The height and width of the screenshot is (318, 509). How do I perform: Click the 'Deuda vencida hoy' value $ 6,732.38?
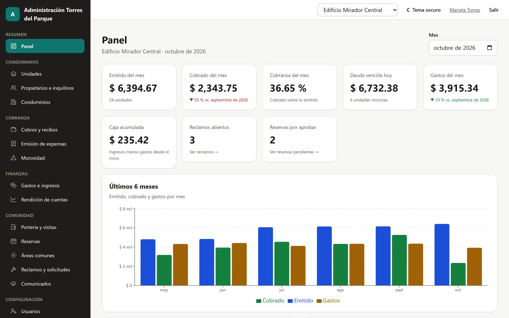point(374,88)
